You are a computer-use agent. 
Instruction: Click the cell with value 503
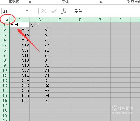coord(19,30)
